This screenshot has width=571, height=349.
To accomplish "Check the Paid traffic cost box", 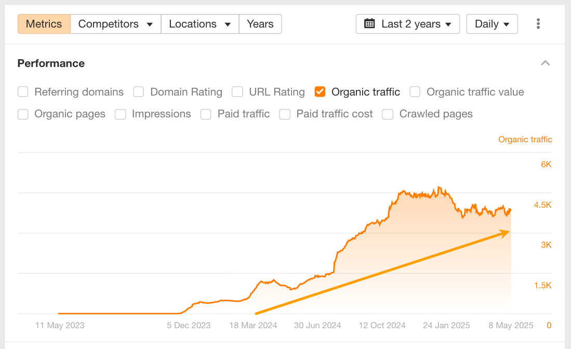I will [285, 114].
